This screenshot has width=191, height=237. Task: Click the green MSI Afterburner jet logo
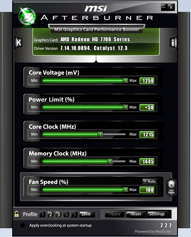point(27,16)
